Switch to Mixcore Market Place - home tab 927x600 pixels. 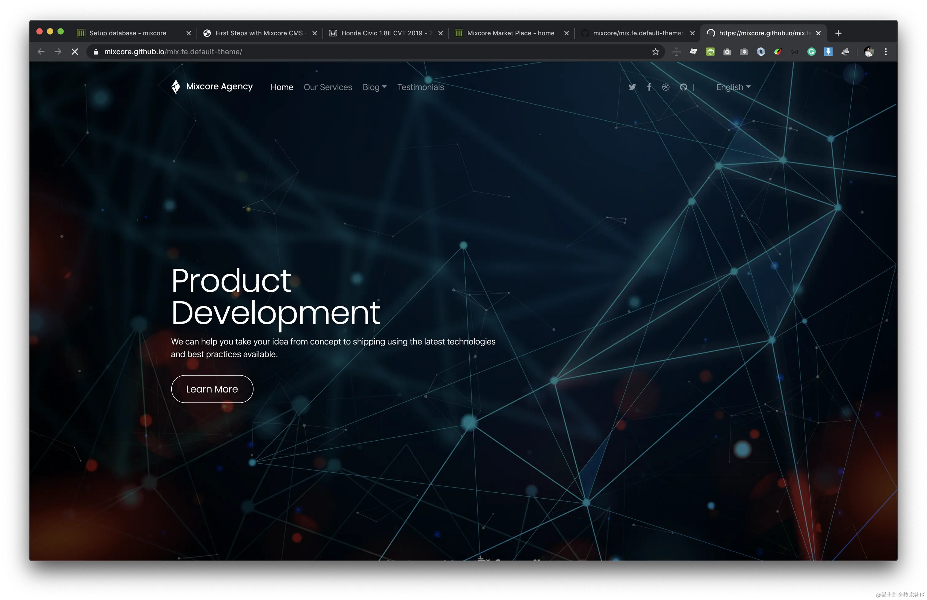tap(510, 33)
